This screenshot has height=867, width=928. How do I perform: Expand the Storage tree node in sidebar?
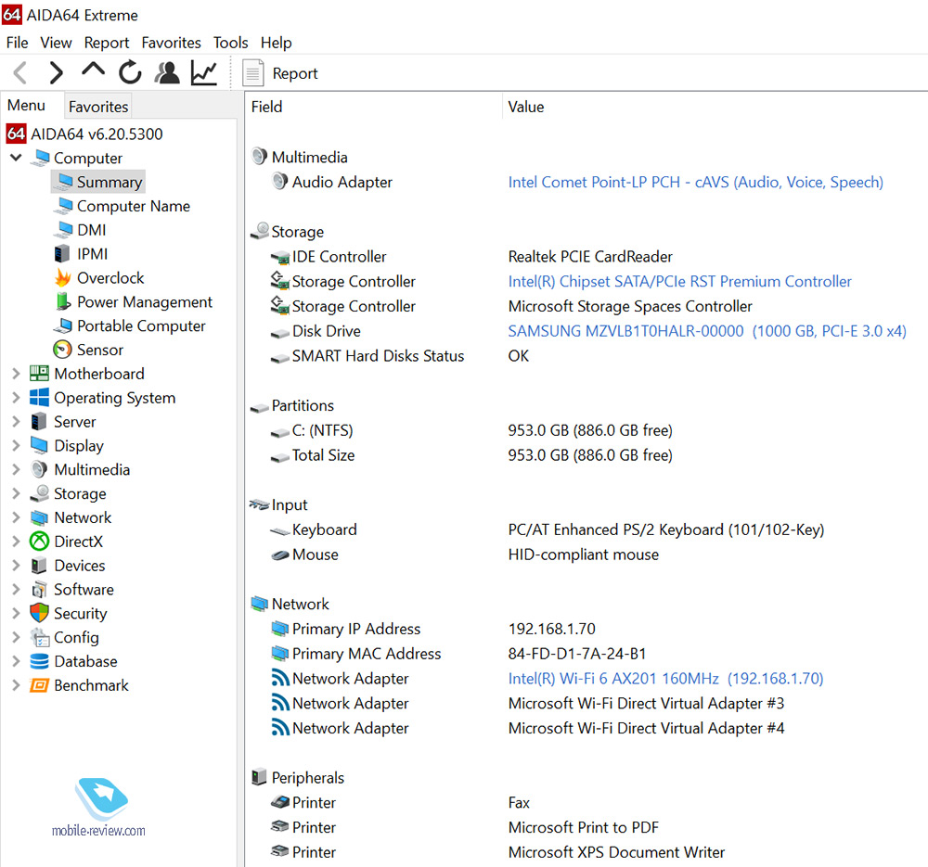(16, 494)
